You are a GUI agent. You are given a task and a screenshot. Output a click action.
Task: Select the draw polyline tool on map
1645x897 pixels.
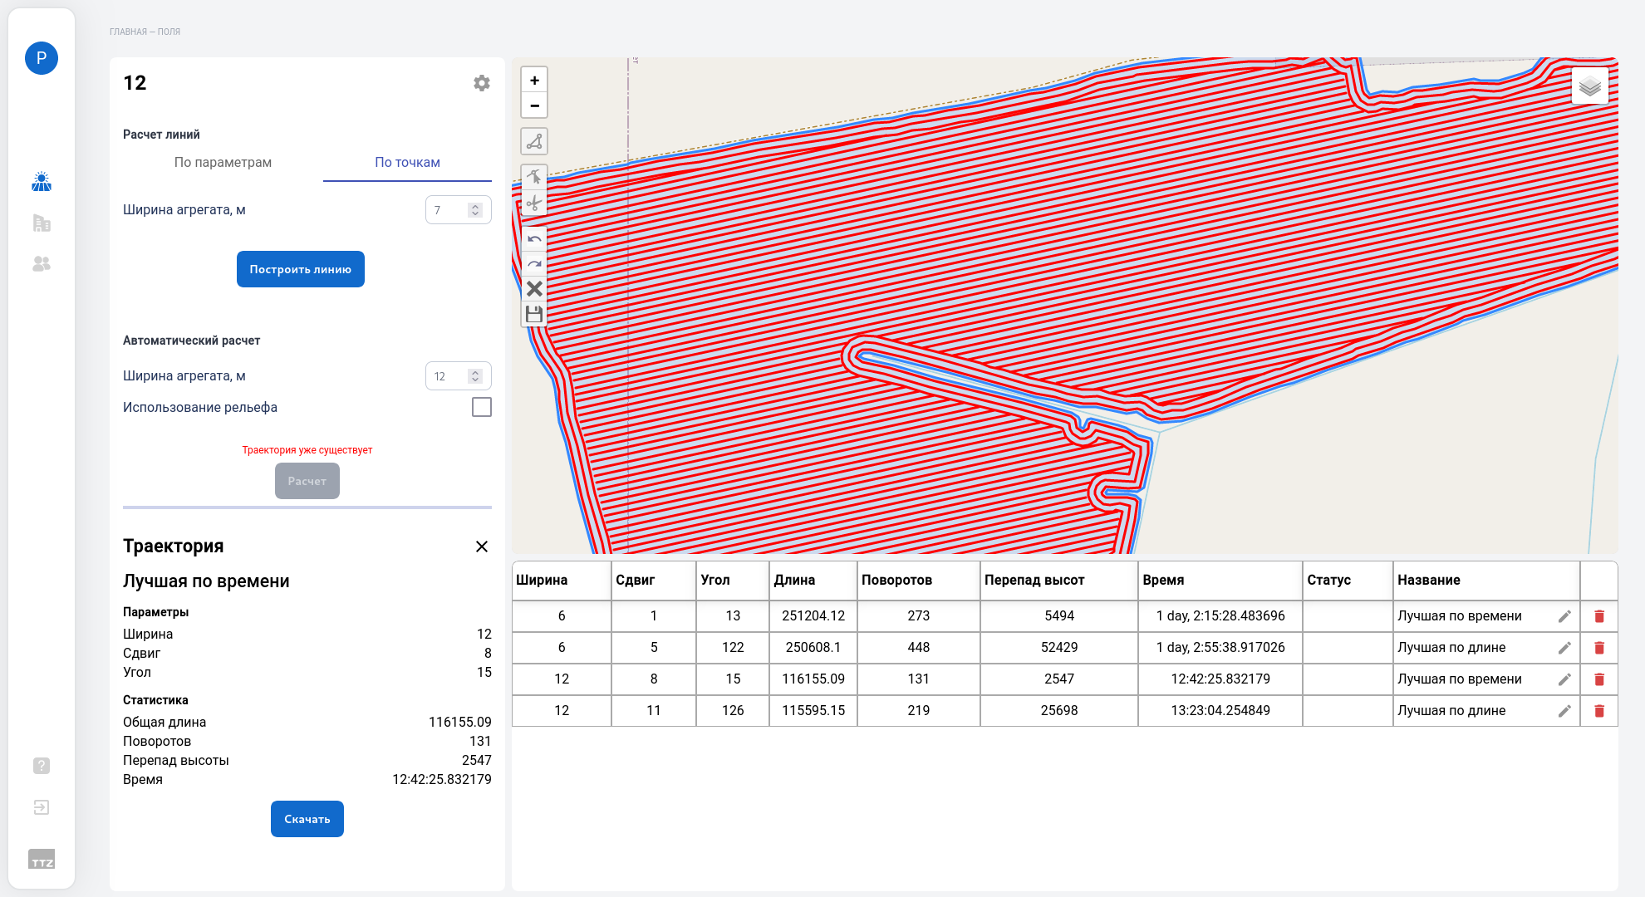coord(534,141)
